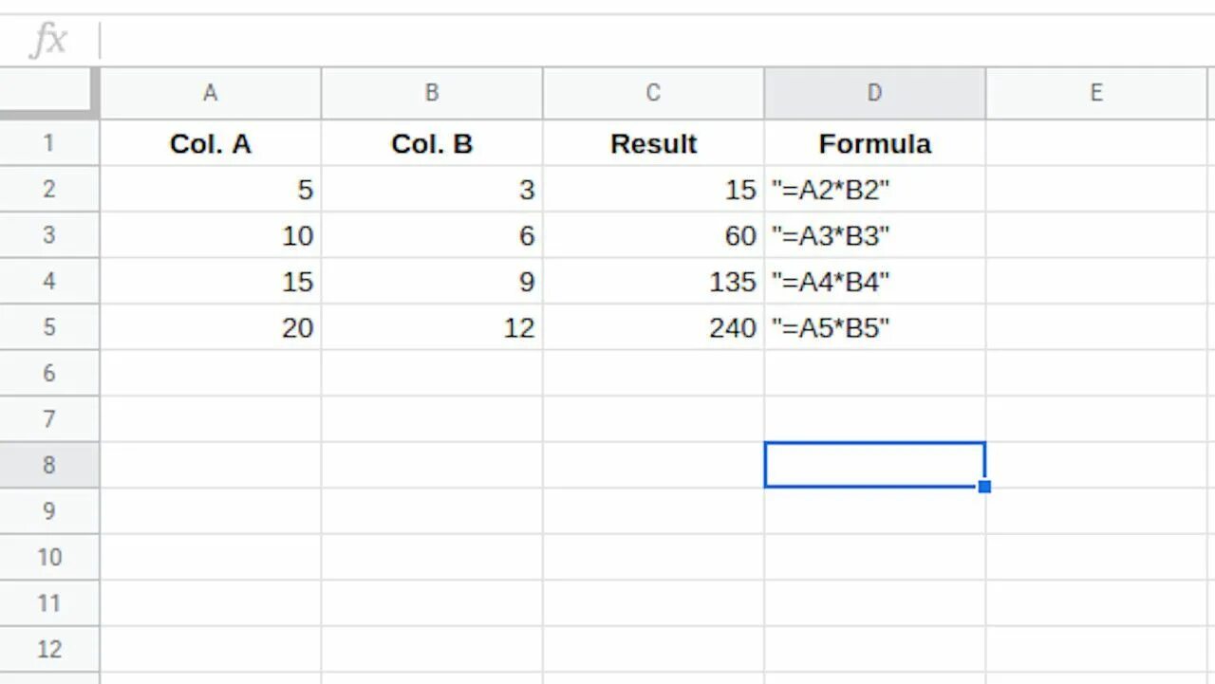Select cell B5 containing 12
The width and height of the screenshot is (1215, 684).
[x=432, y=327]
